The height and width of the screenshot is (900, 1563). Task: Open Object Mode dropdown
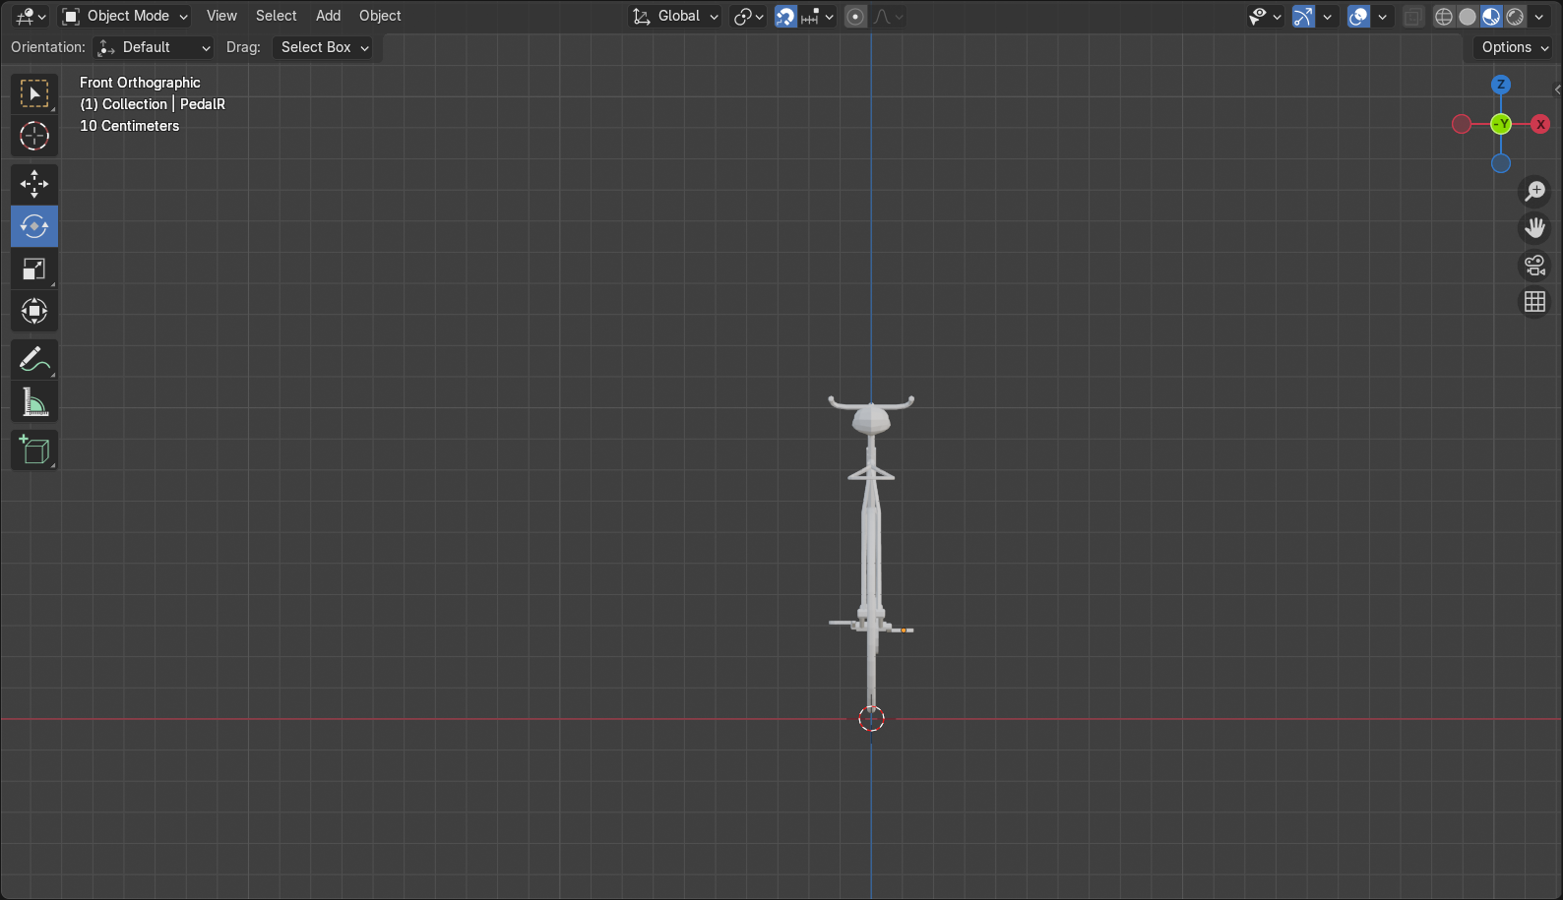coord(125,16)
